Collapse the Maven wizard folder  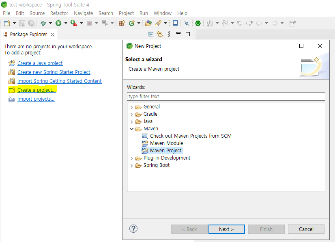pos(131,129)
